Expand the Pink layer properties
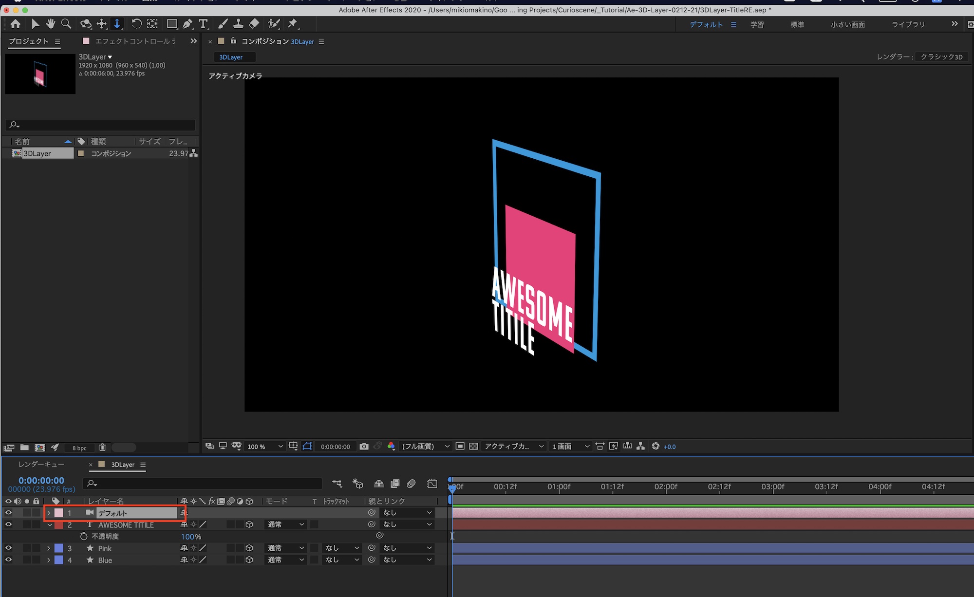The width and height of the screenshot is (974, 597). tap(49, 548)
